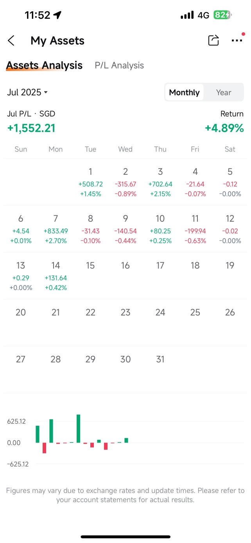Tap the Jul P/L total +1,552.21
Image resolution: width=251 pixels, height=543 pixels.
pyautogui.click(x=31, y=128)
